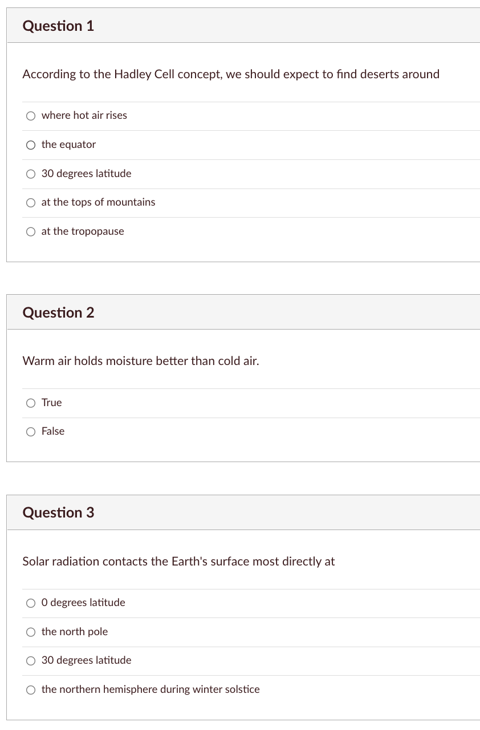Pick the '30 degrees latitude' radio in Question 1
Screen dimensions: 480x730
tap(31, 174)
